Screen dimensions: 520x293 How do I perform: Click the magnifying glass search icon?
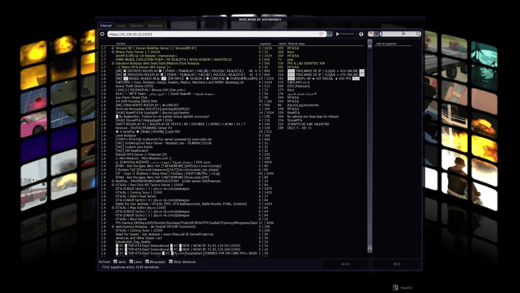pos(418,34)
